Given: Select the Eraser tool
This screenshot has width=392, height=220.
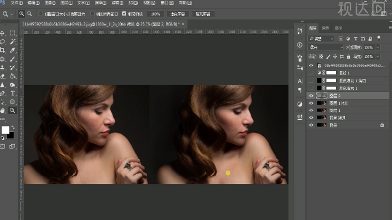Looking at the screenshot, I should tap(2, 76).
